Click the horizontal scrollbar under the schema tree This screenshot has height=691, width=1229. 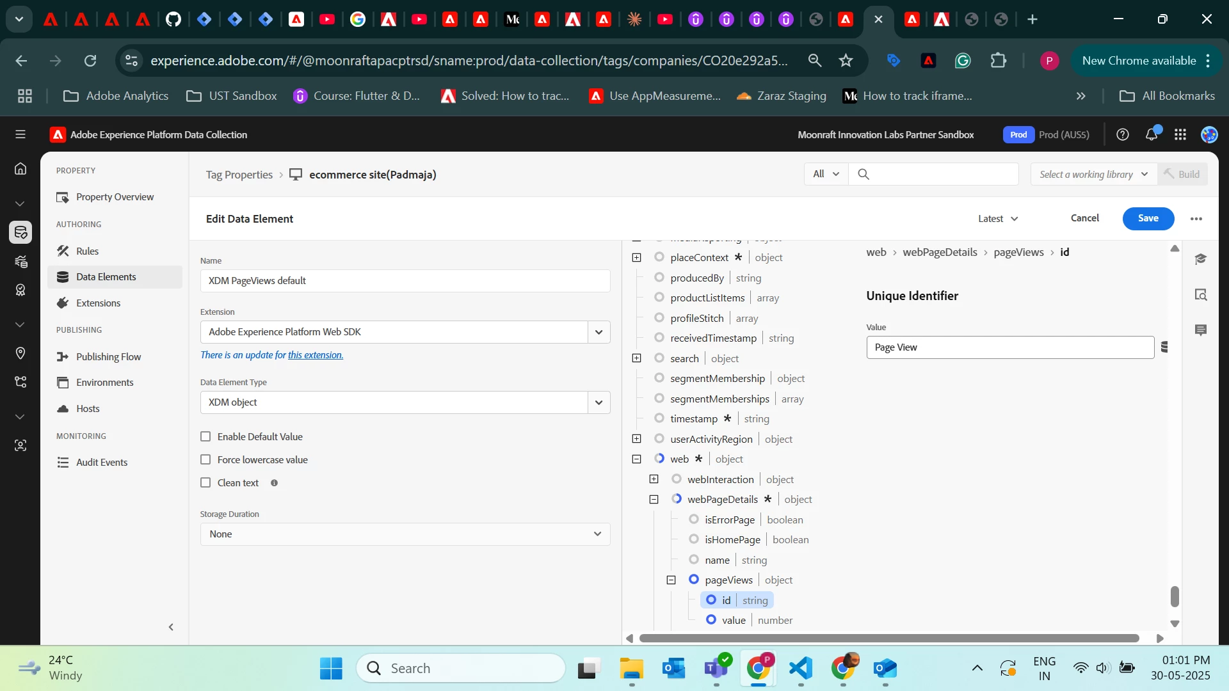pos(888,639)
